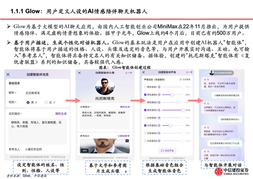Close the 创建智能体信息 screen with X
253x179 pixels.
[8, 74]
